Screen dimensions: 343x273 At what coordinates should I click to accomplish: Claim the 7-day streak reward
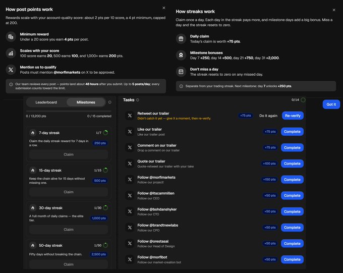tap(69, 154)
